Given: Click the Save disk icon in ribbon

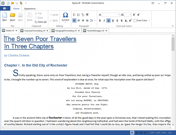Looking at the screenshot, I should click(20, 15).
